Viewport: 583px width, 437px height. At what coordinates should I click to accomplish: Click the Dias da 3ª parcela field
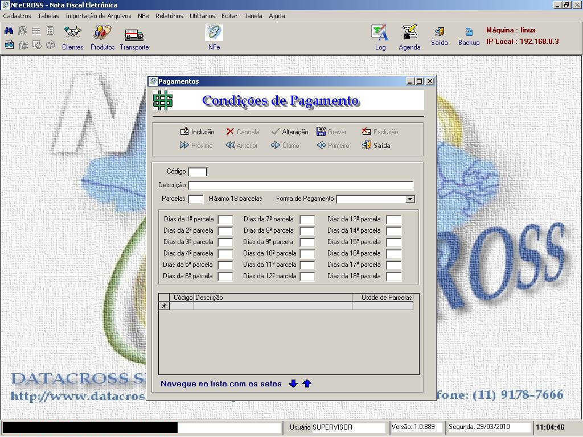pyautogui.click(x=225, y=242)
